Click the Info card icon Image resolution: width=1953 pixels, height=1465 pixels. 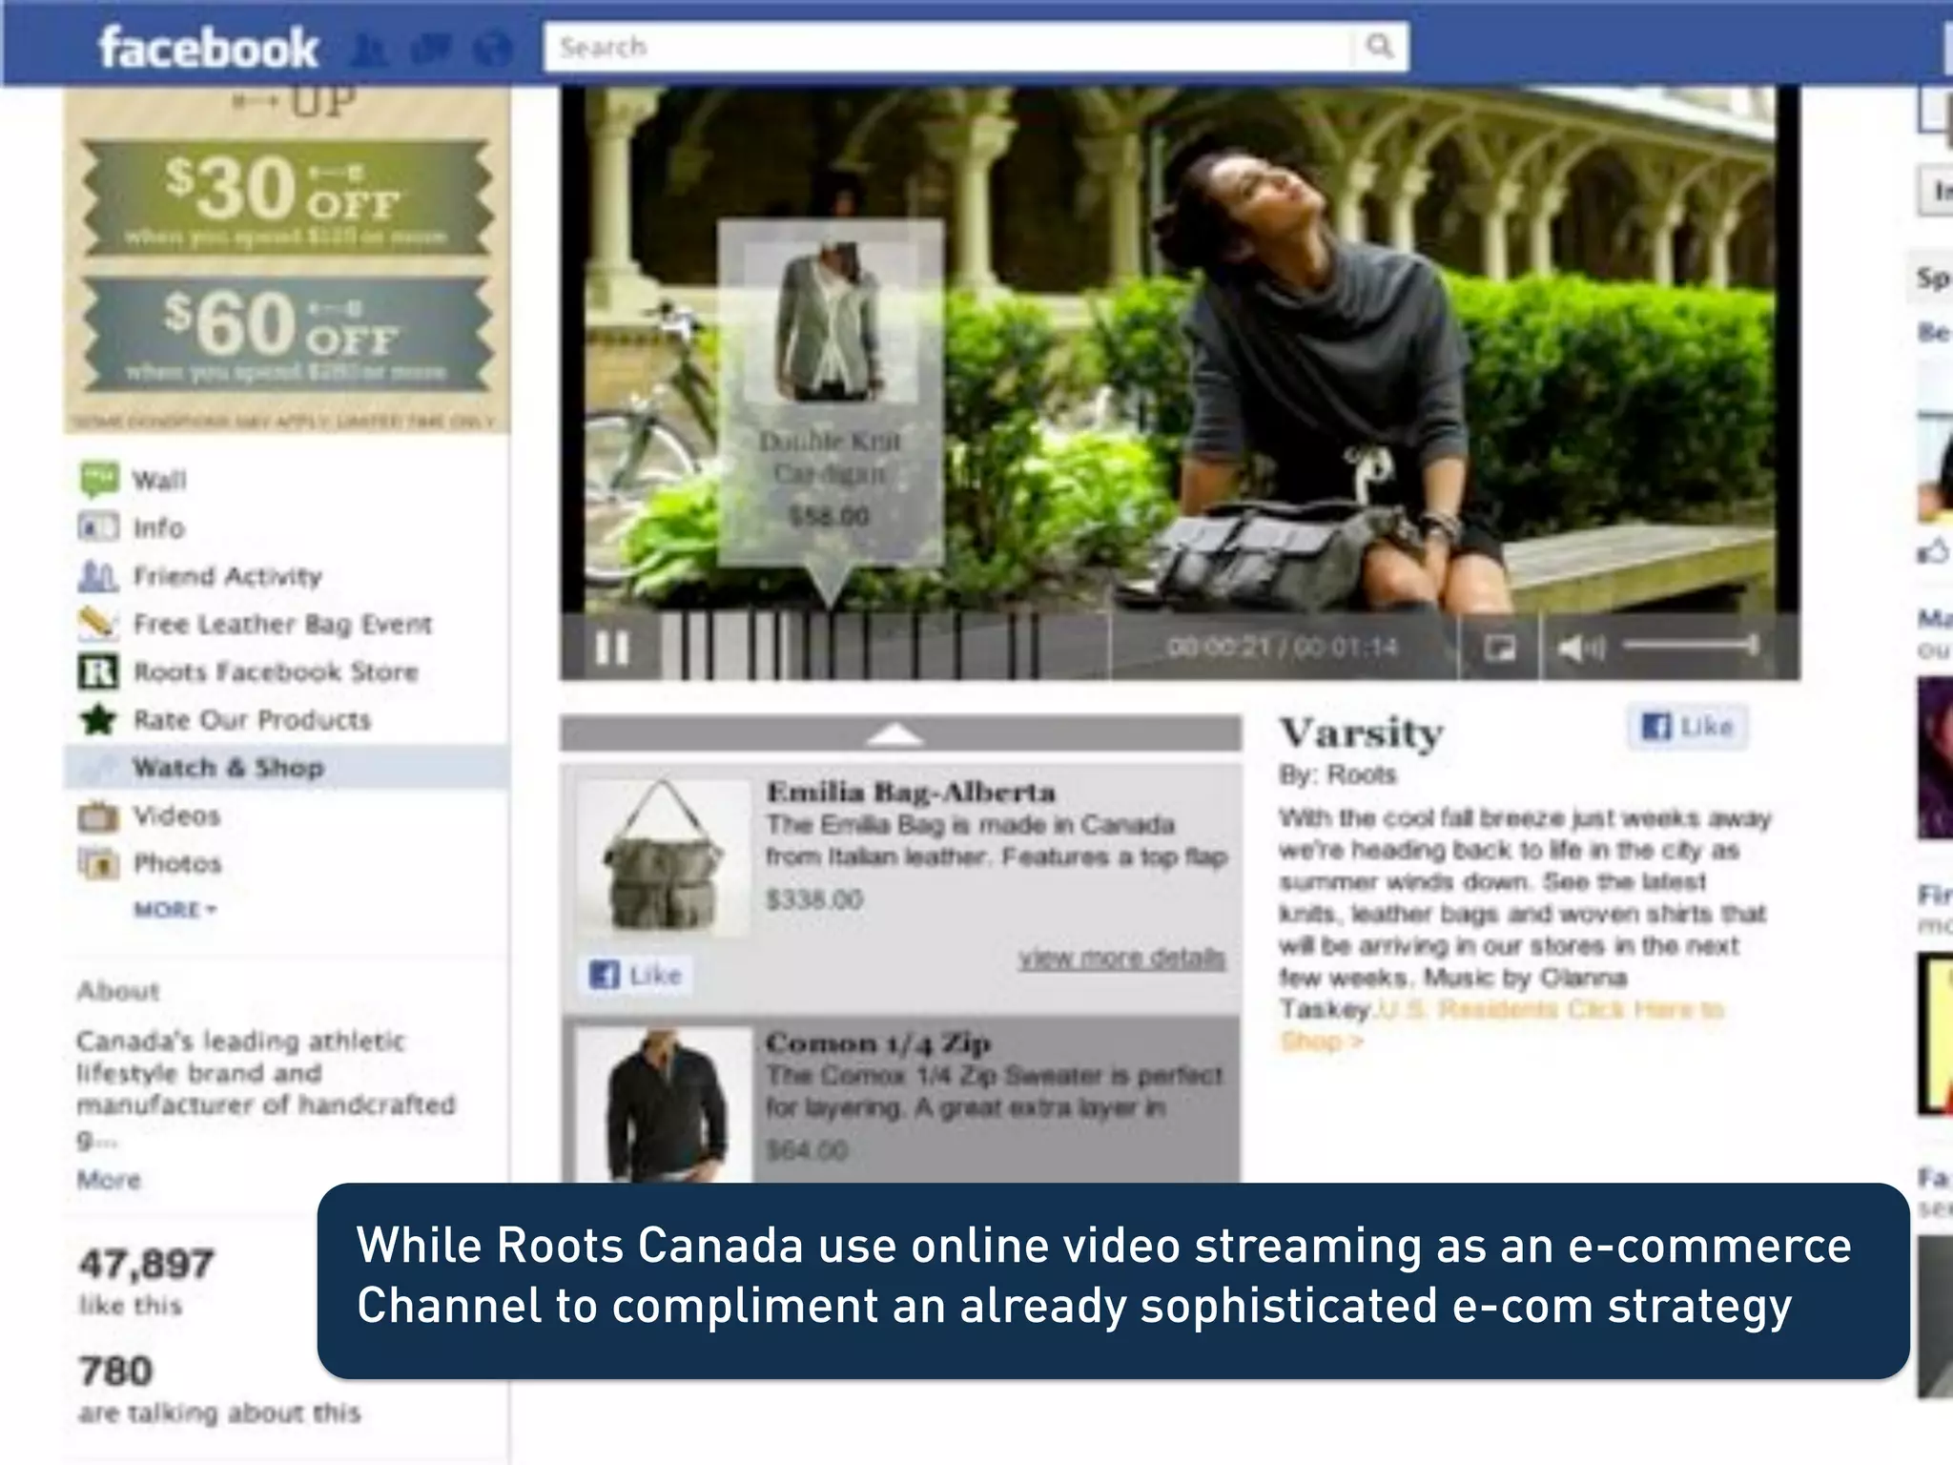[99, 526]
